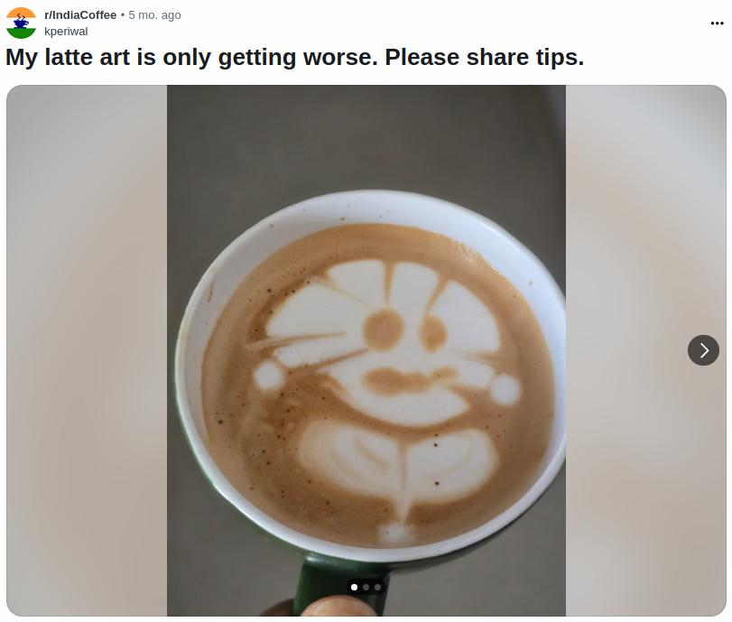
Task: Jump to the second gallery image dot
Action: [366, 587]
